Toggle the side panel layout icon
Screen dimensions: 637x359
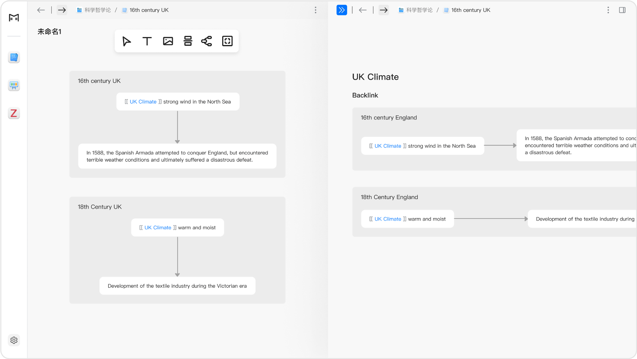tap(622, 10)
